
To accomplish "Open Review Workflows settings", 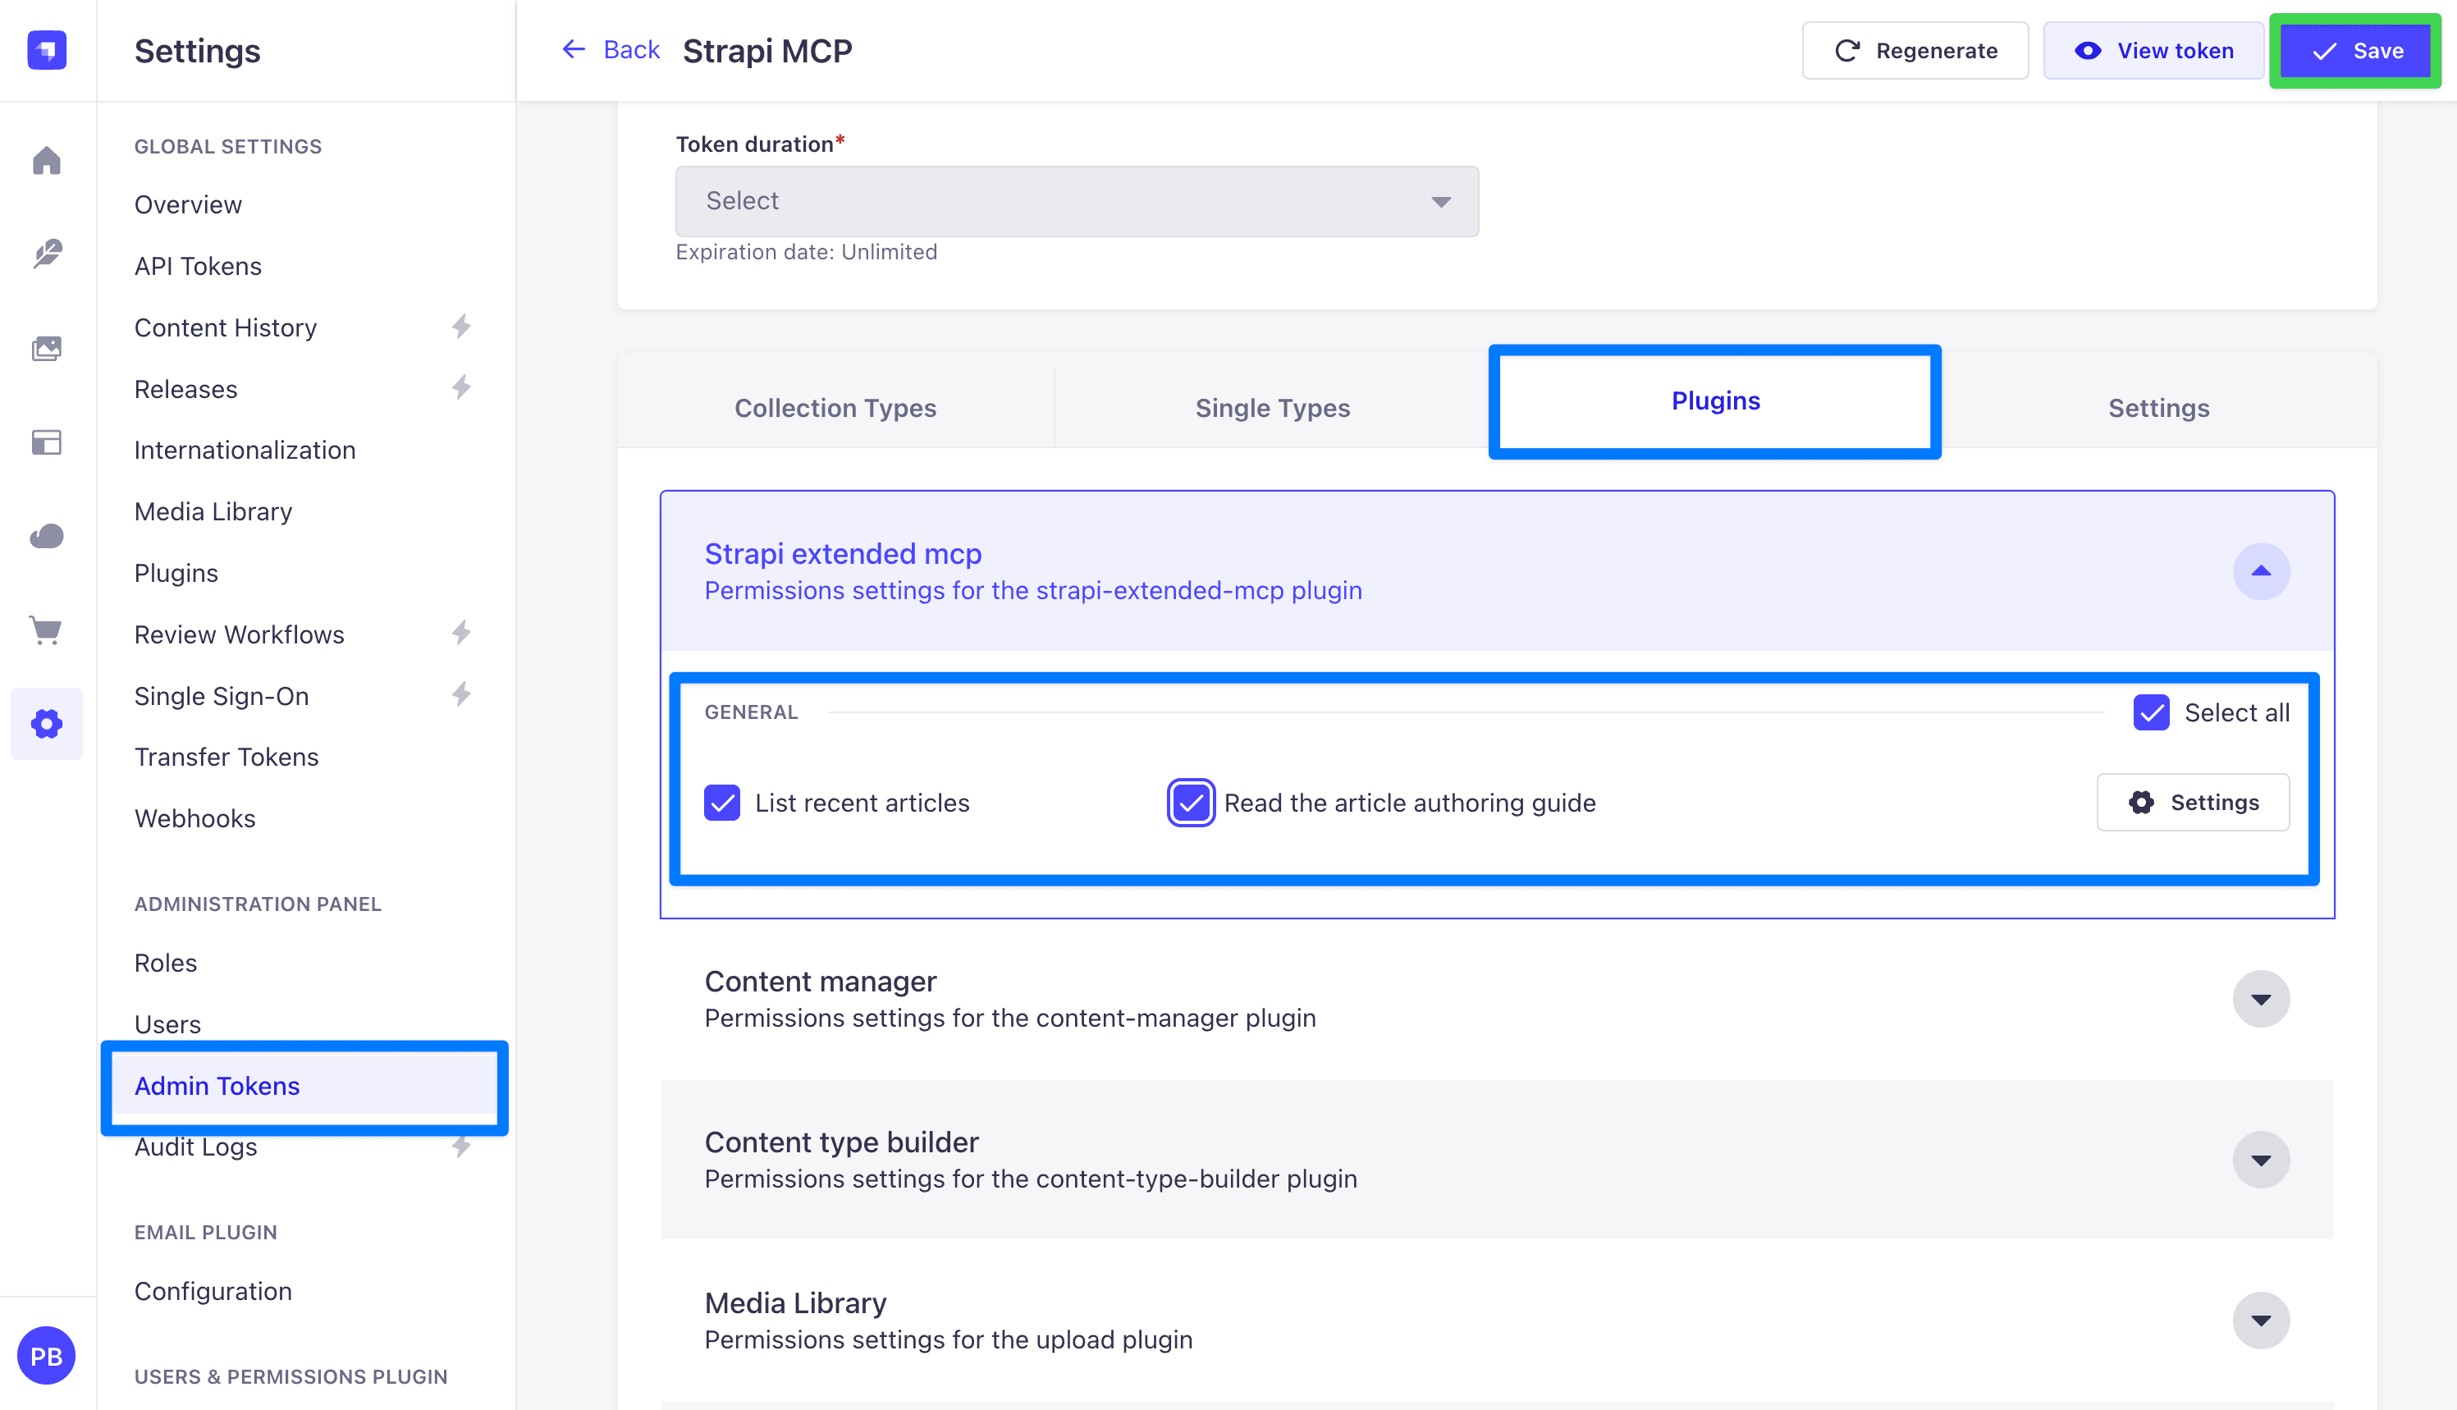I will [x=239, y=634].
